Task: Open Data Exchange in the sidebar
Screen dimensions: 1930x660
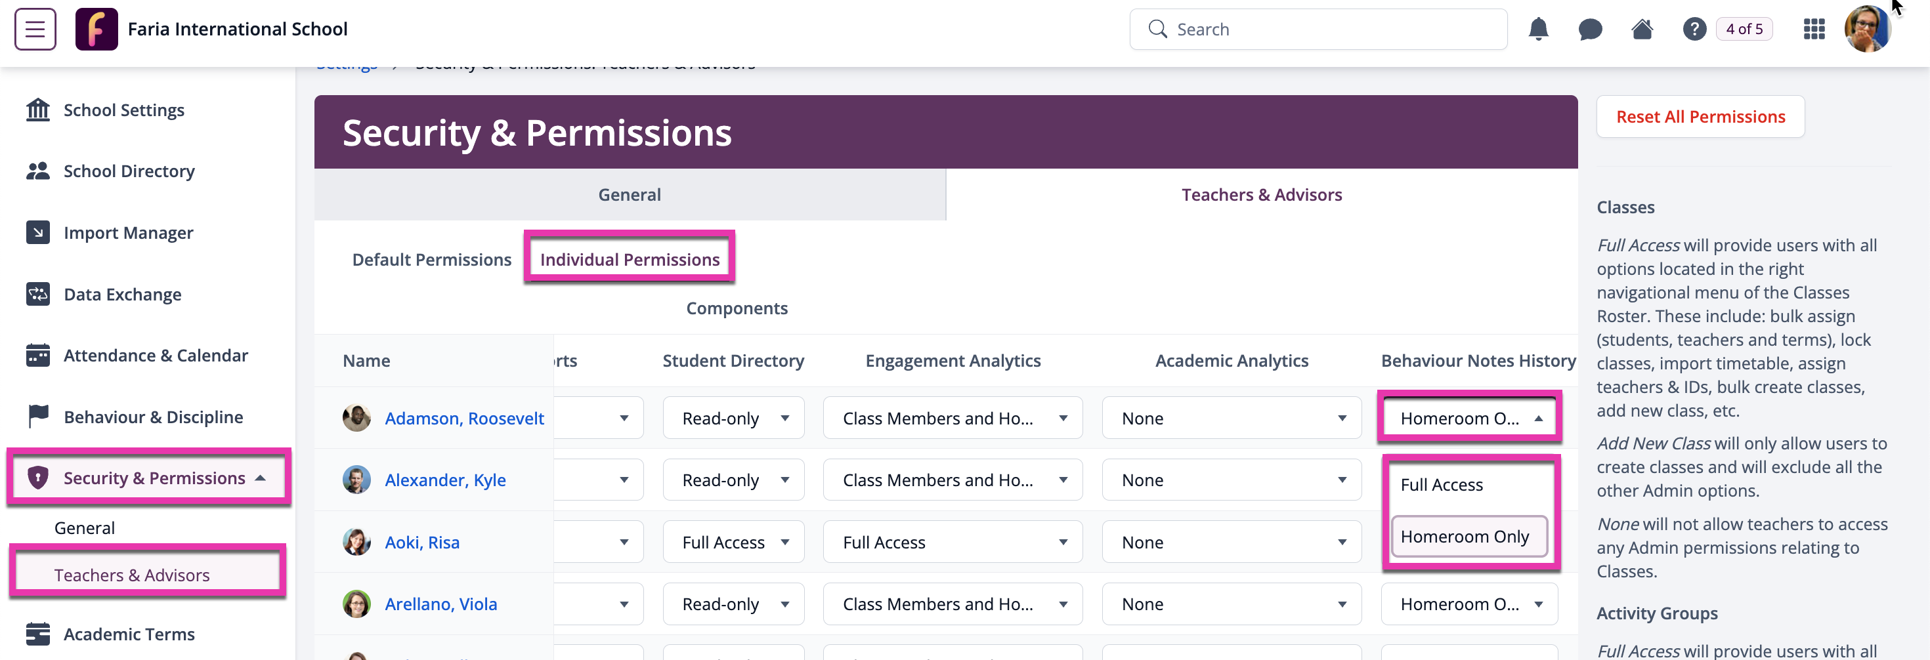Action: [x=122, y=295]
